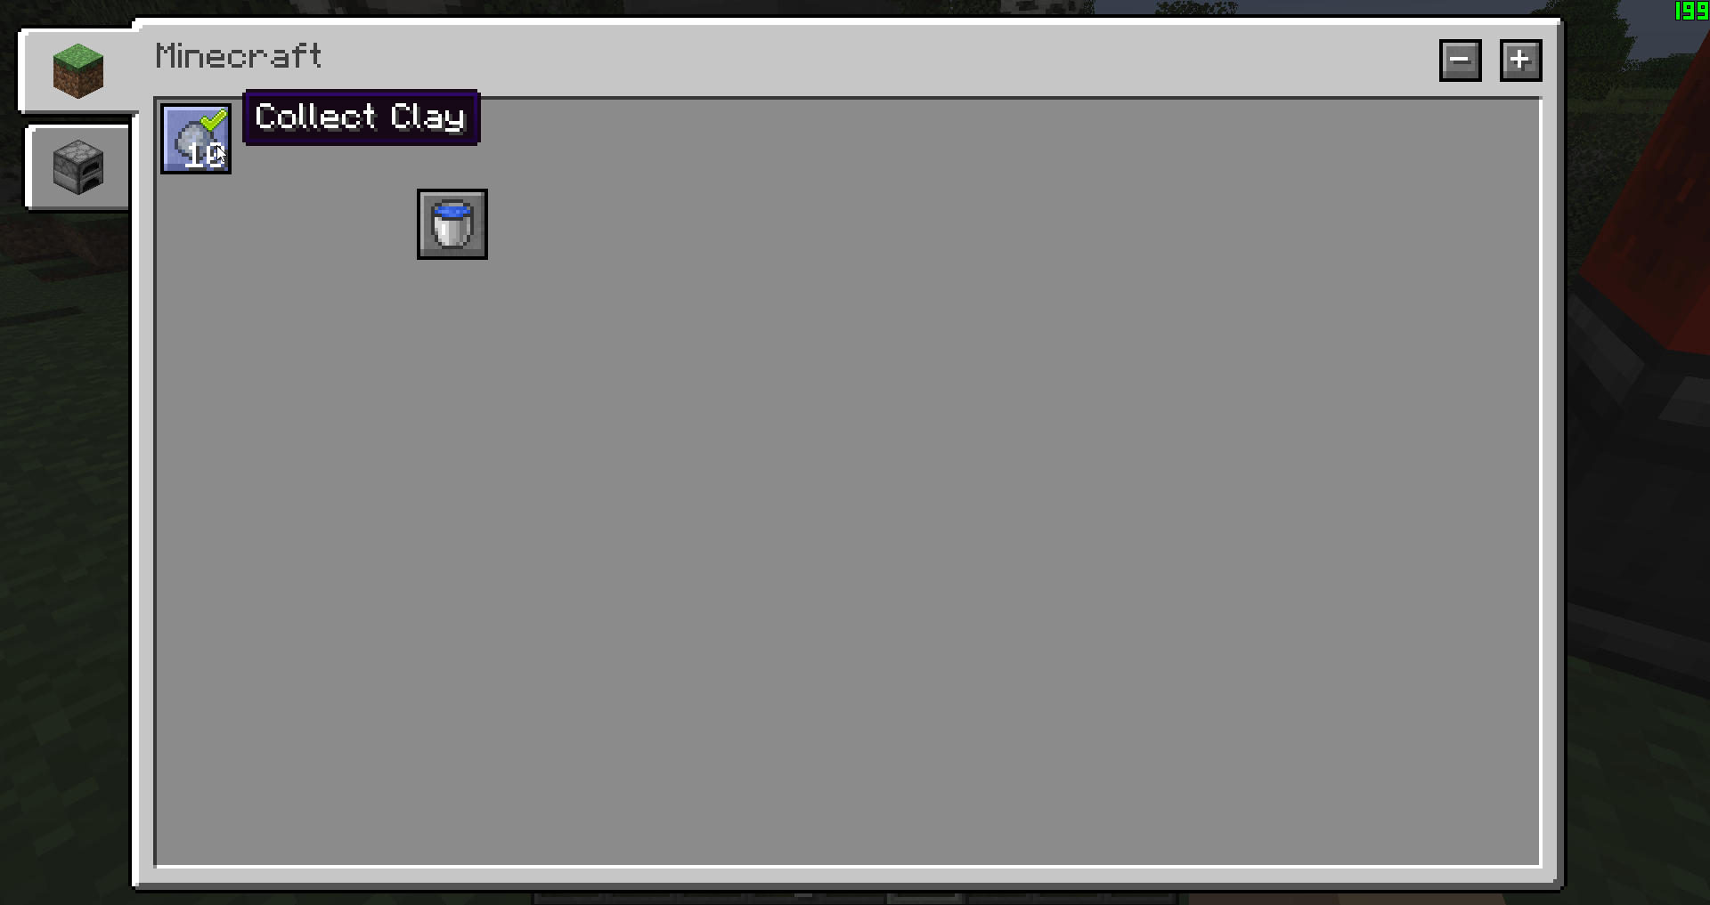Screen dimensions: 1710x905
Task: Click the grass block icon
Action: (x=78, y=70)
